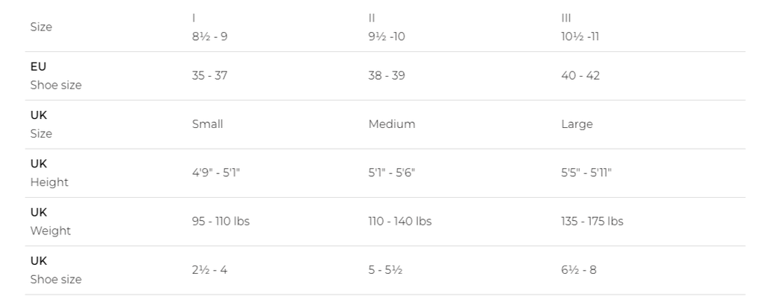Click the 135 - 175 lbs weight cell
The image size is (763, 299).
(x=592, y=222)
